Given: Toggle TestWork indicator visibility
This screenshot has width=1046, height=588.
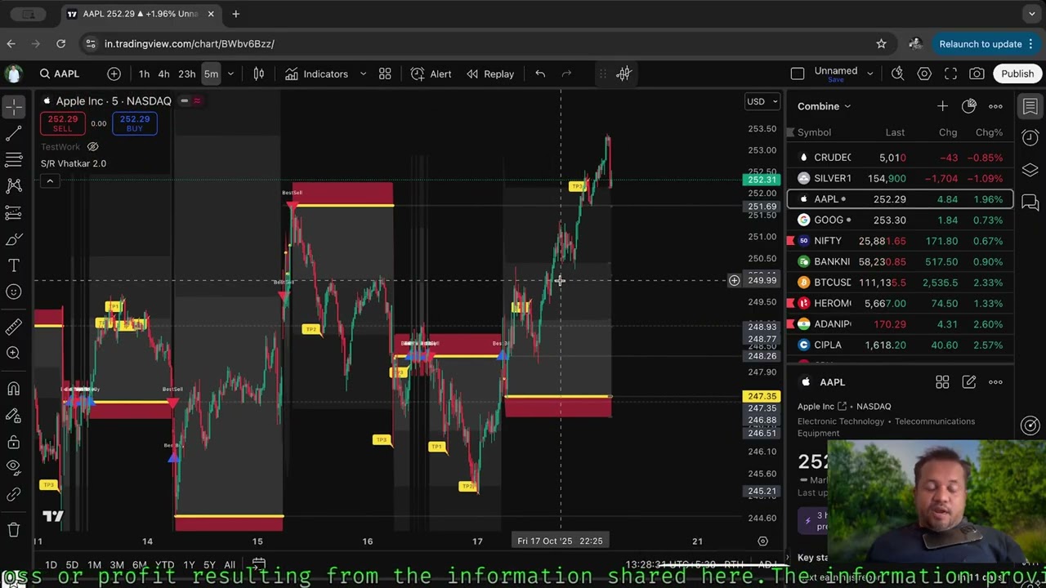Looking at the screenshot, I should tap(92, 147).
